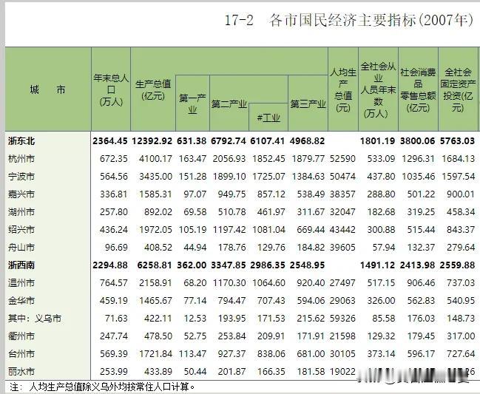Select the '生产总值(亿元)' column header
The height and width of the screenshot is (394, 480).
(153, 89)
